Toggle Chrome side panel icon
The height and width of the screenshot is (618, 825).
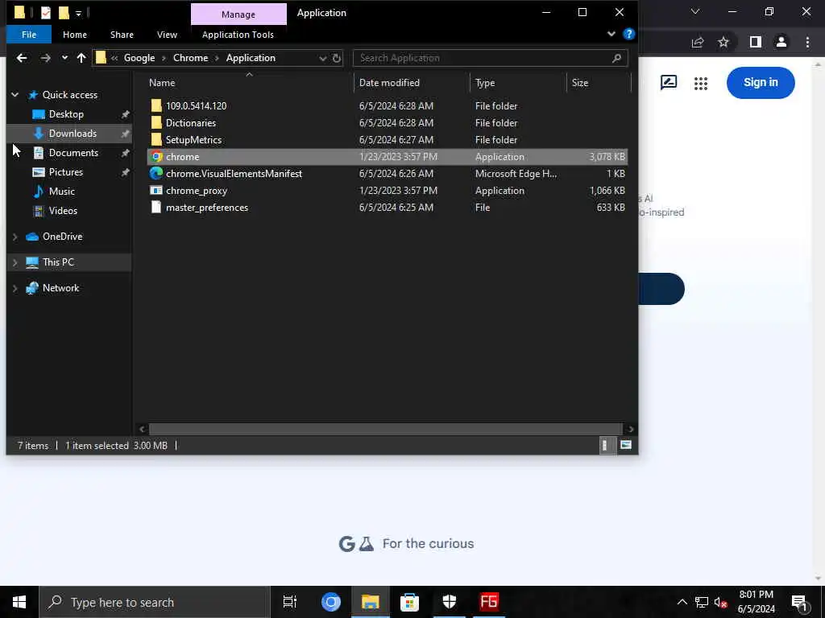[x=755, y=42]
